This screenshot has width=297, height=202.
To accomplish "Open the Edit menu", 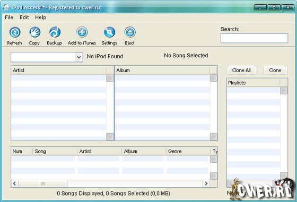I will pos(24,17).
